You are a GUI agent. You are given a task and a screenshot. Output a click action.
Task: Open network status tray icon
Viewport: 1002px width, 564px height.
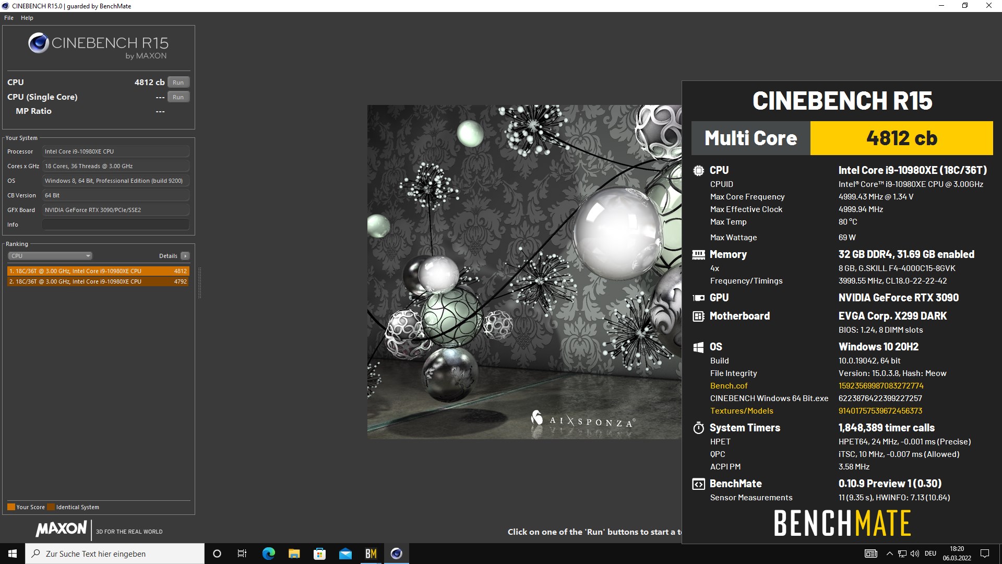902,554
